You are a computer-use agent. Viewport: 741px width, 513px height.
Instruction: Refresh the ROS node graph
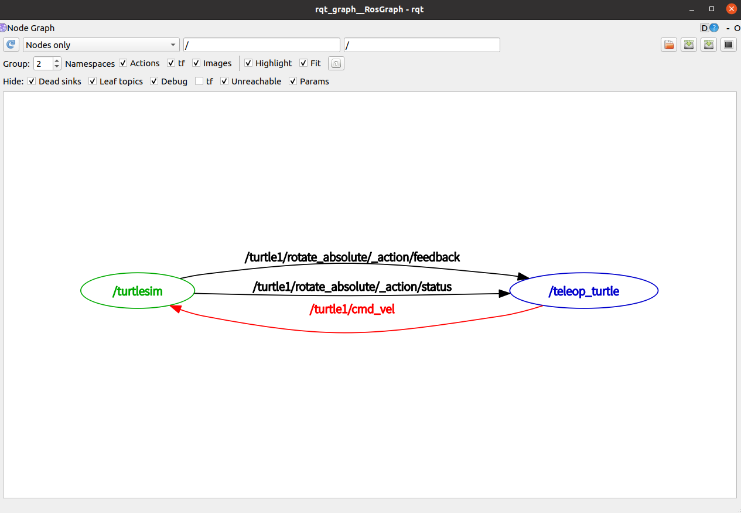(11, 45)
